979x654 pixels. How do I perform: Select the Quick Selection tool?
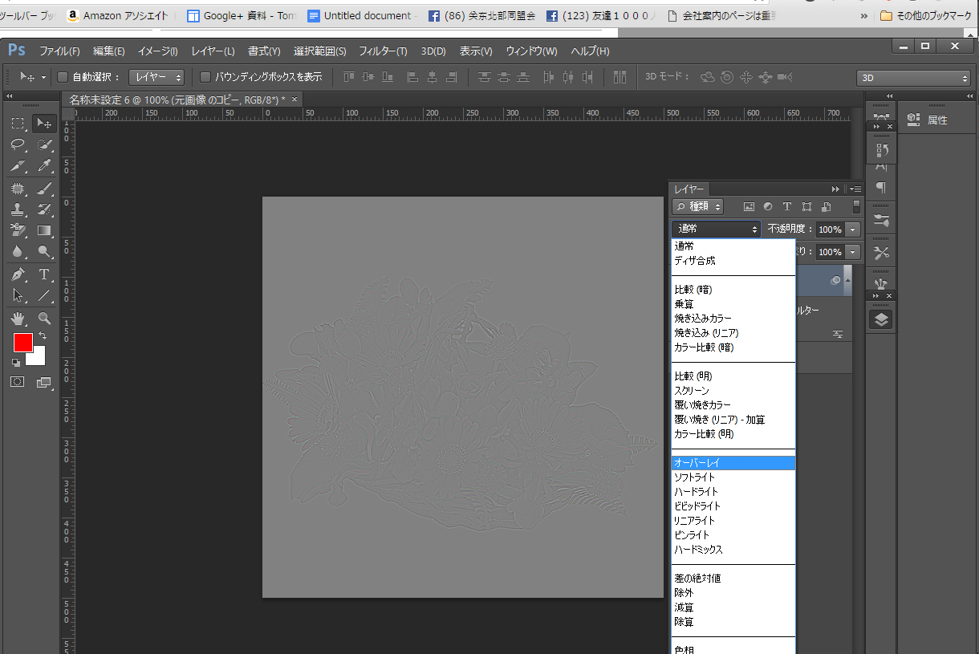(x=44, y=145)
